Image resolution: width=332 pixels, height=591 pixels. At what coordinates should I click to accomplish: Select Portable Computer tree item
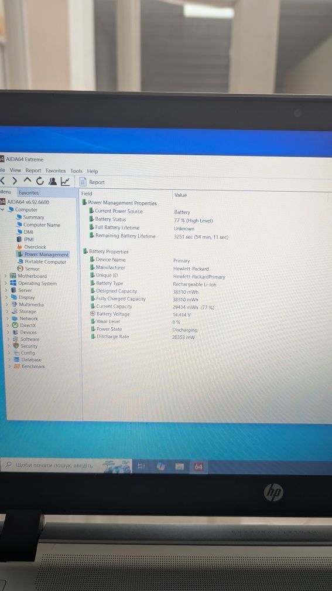point(42,261)
